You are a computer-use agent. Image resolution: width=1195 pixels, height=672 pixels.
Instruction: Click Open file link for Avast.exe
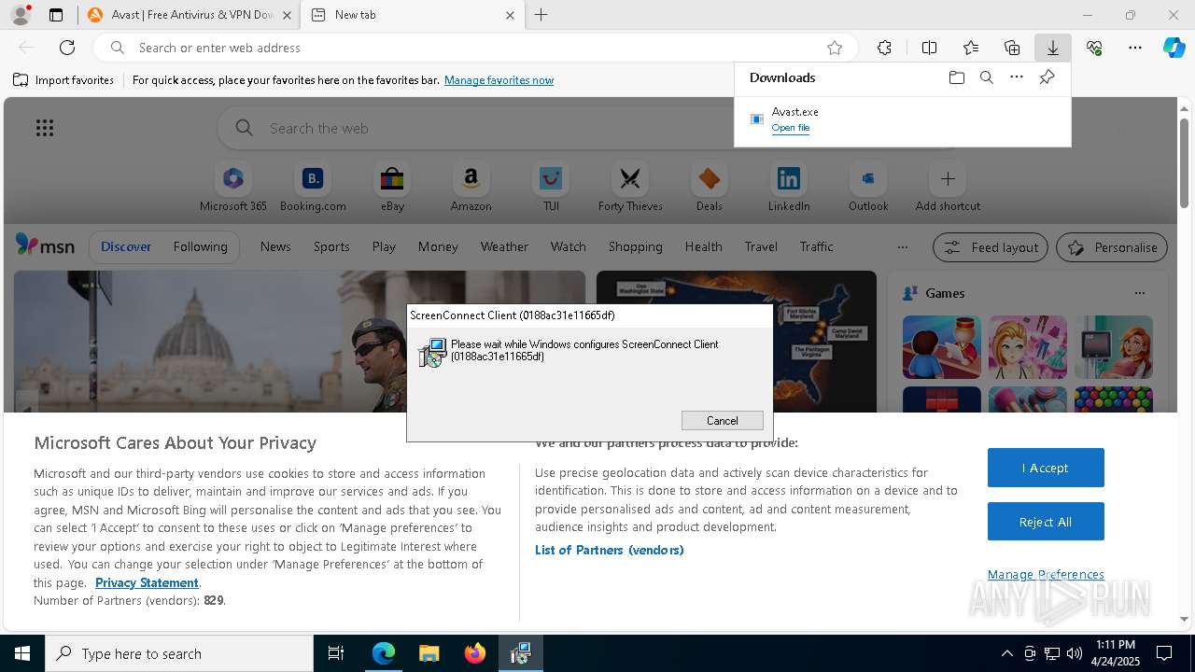pyautogui.click(x=791, y=128)
